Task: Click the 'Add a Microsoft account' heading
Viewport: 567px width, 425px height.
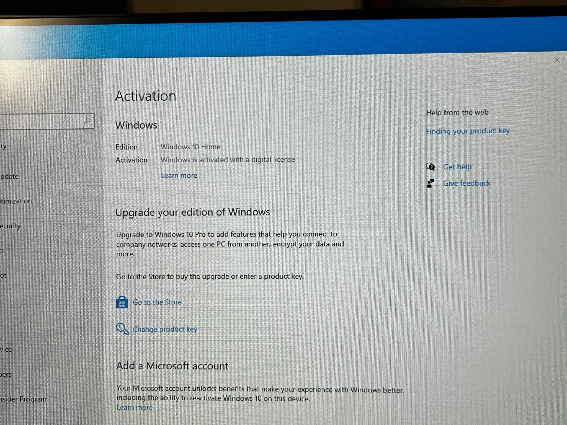Action: [172, 366]
